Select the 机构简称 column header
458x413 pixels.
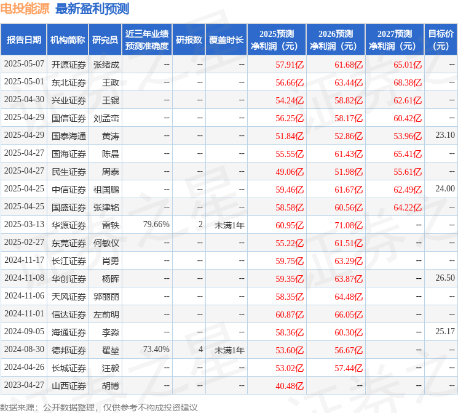point(68,40)
